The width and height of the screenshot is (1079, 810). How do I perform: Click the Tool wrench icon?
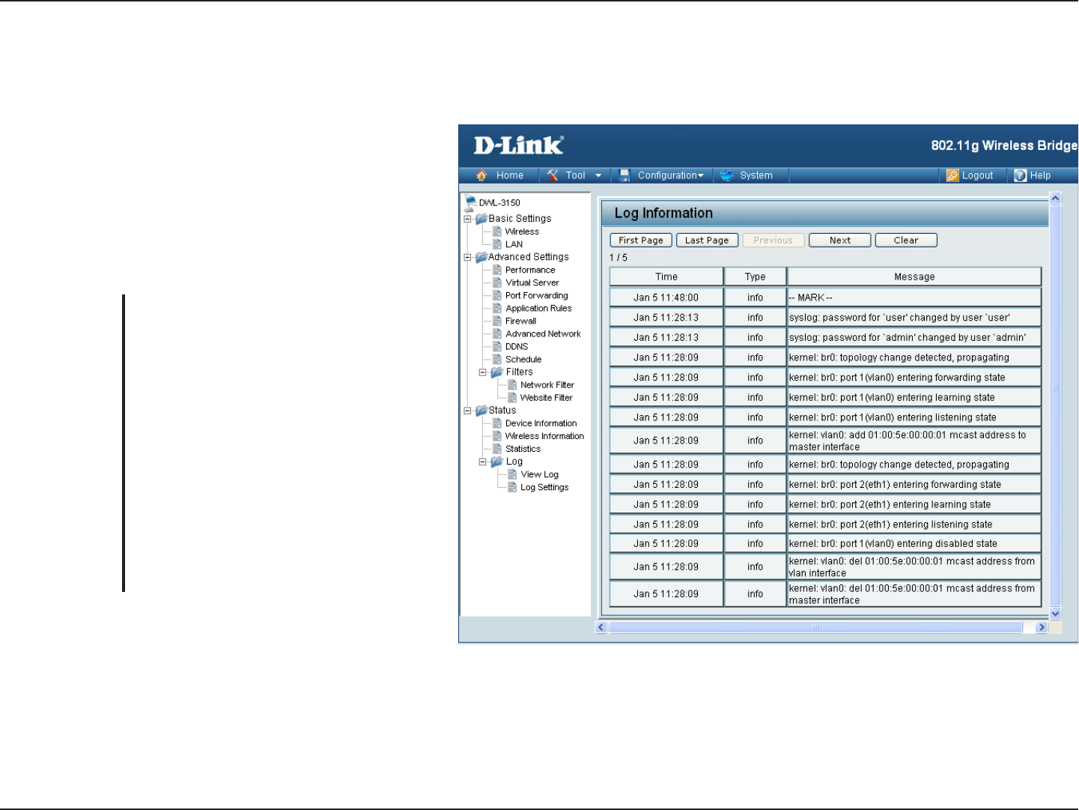coord(553,175)
